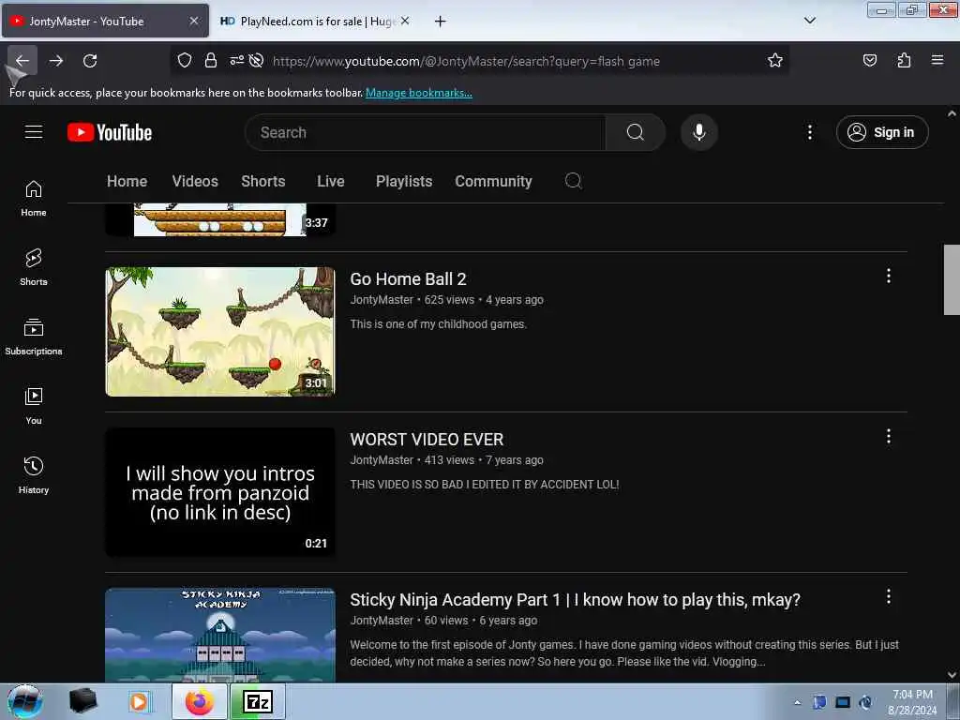This screenshot has height=720, width=960.
Task: Click the autoplay blocked icon in address bar
Action: 257,61
